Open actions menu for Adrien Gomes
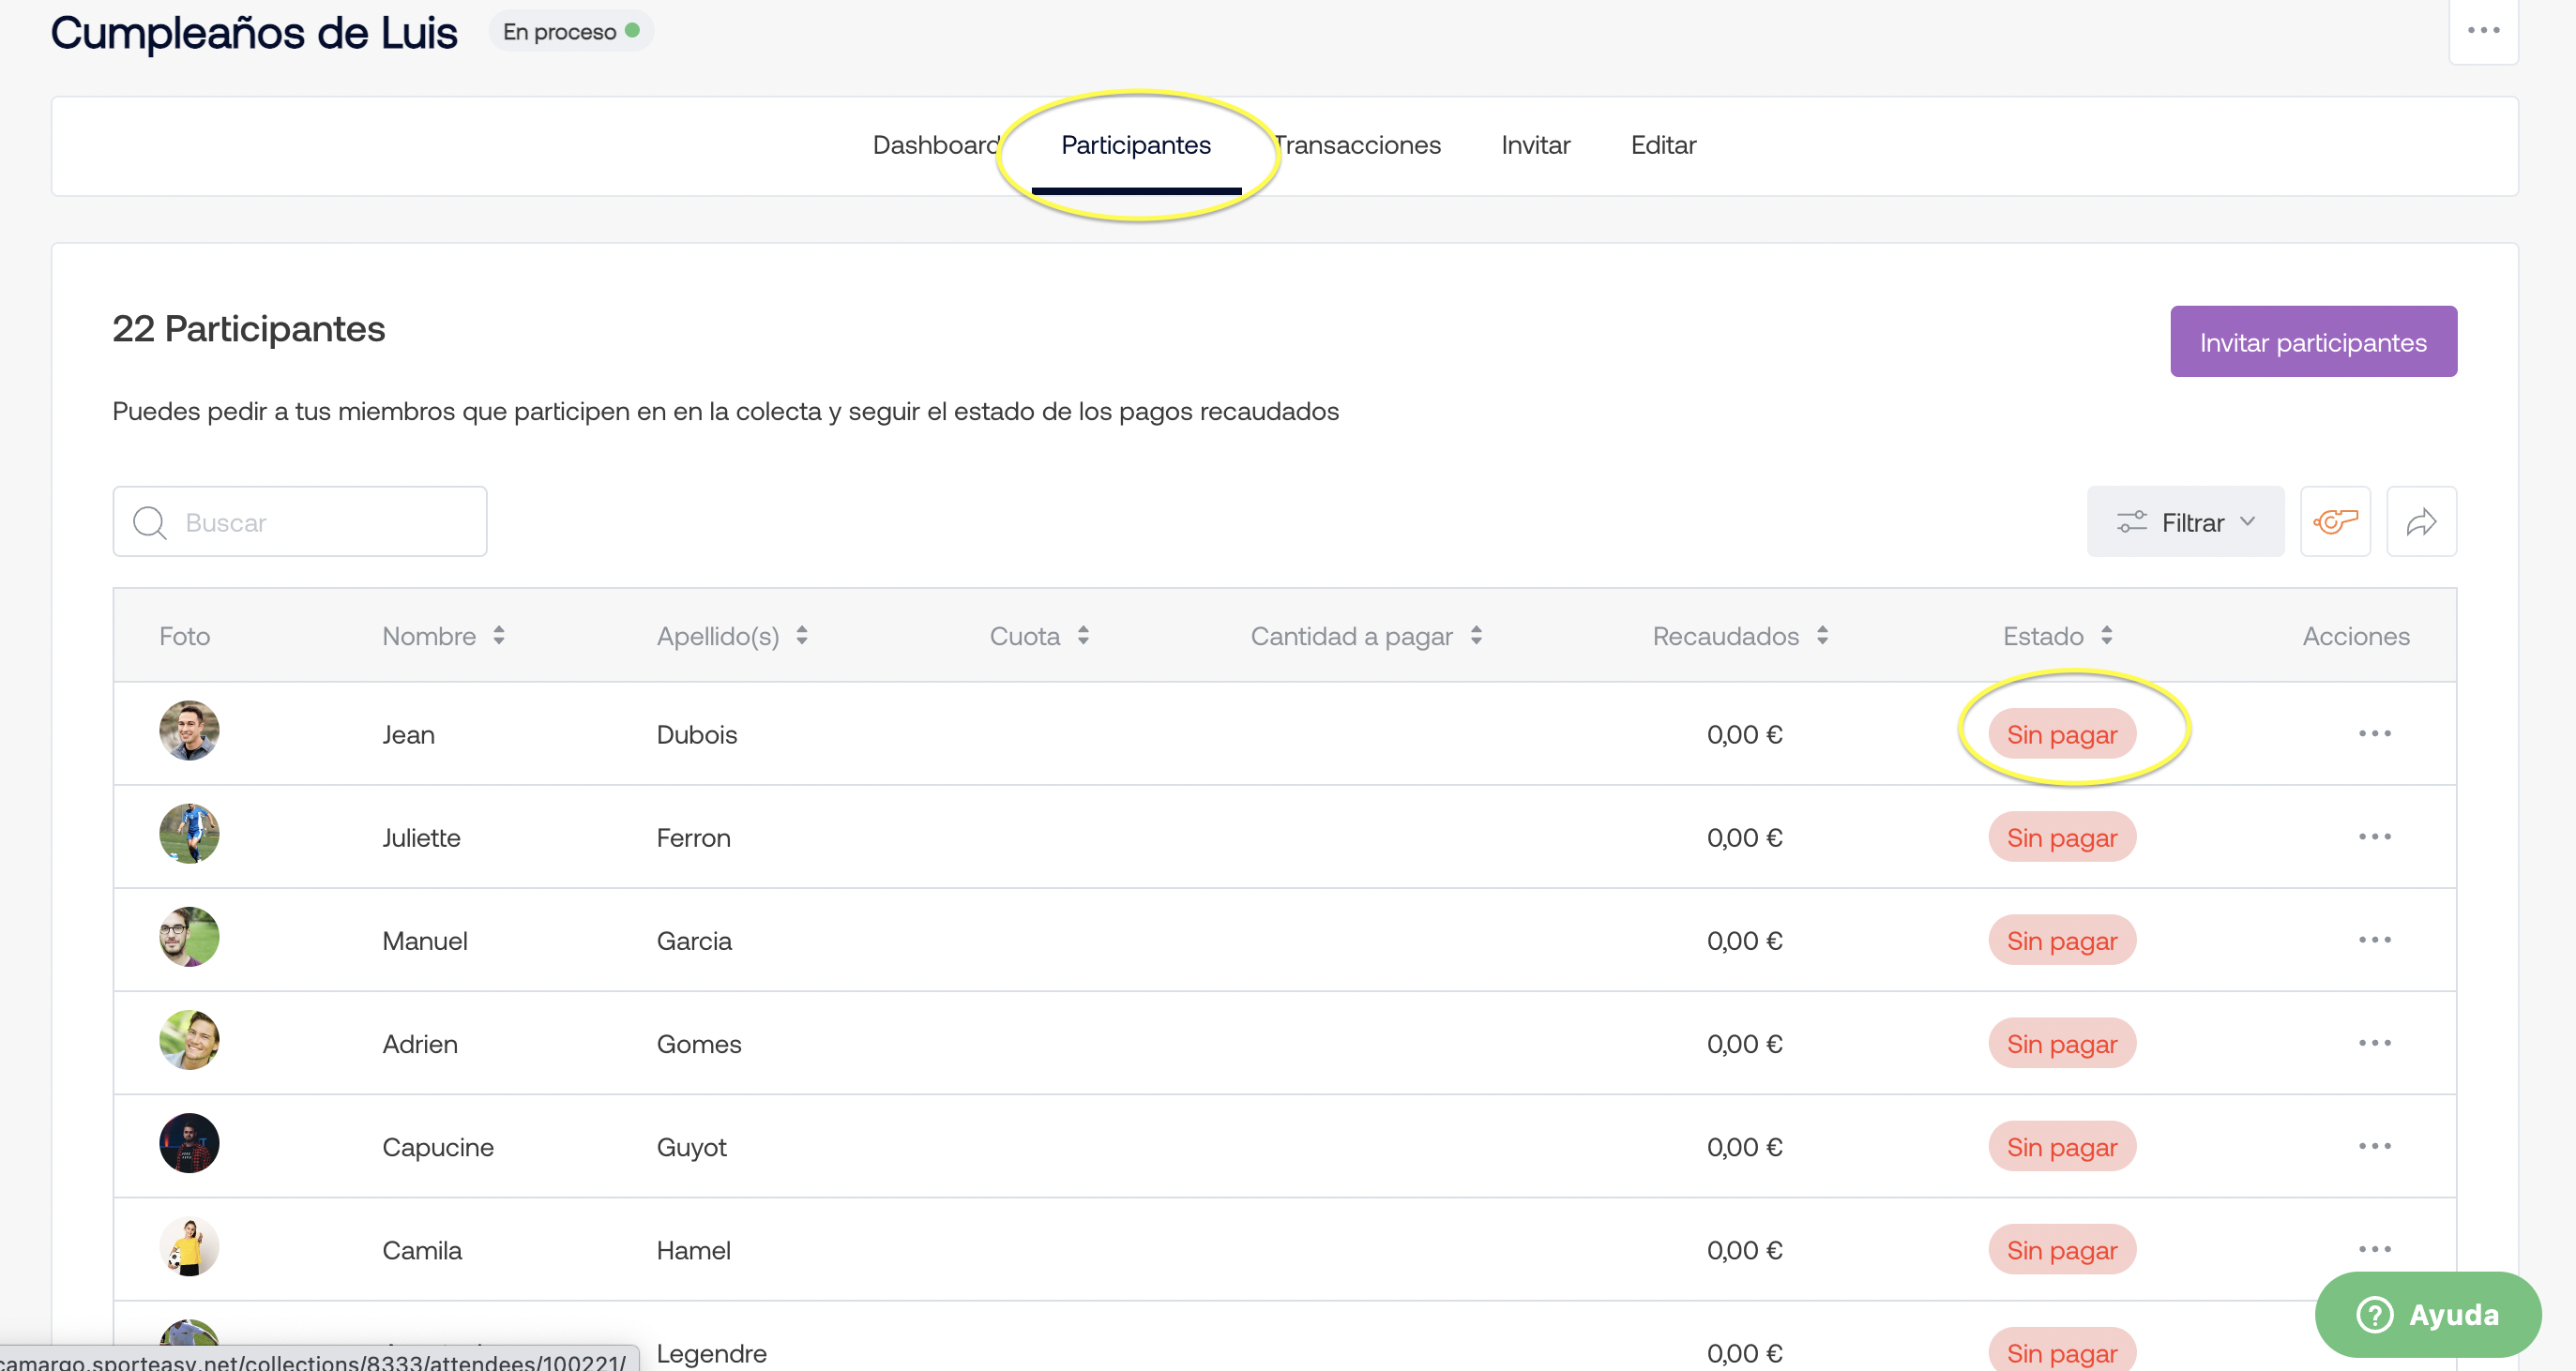 tap(2374, 1043)
